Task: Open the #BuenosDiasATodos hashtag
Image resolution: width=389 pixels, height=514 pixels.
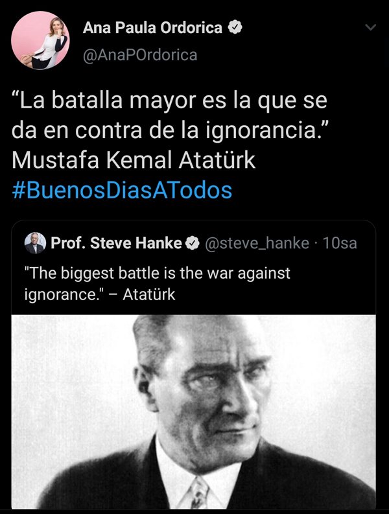Action: click(122, 191)
